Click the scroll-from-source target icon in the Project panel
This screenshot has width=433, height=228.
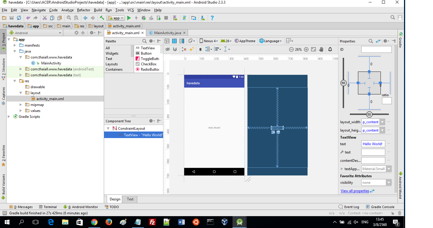[77, 33]
